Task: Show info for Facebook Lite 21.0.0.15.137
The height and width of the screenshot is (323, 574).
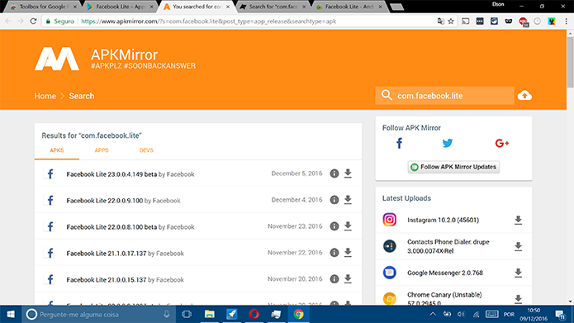Action: coord(334,279)
